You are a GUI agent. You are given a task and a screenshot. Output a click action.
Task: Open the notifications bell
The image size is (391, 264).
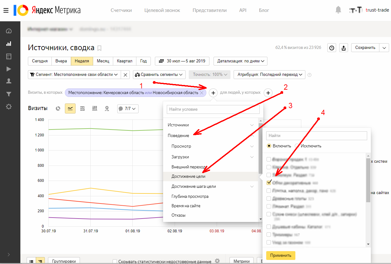pos(338,10)
